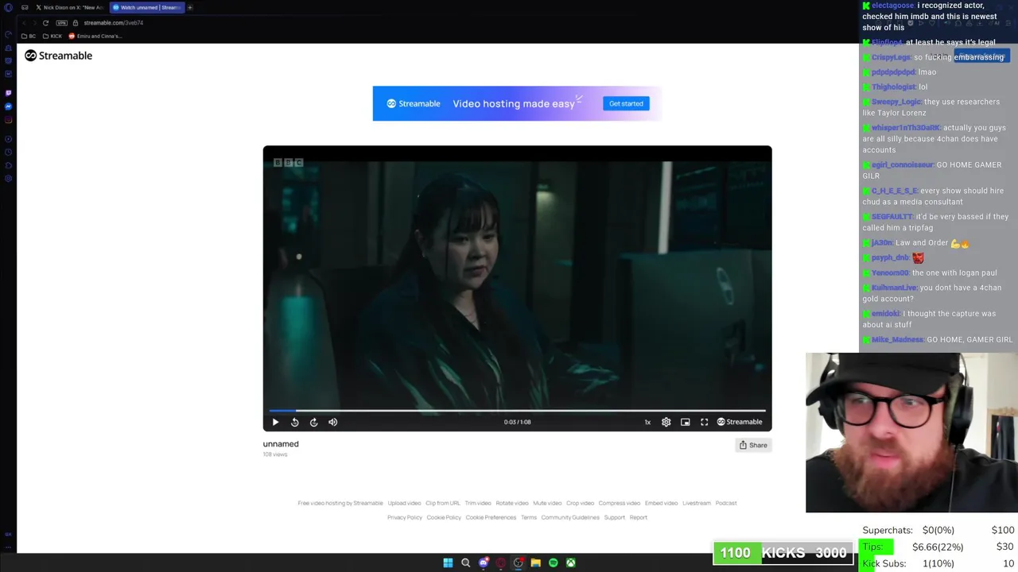Open the BC bookmarks folder

(x=29, y=36)
